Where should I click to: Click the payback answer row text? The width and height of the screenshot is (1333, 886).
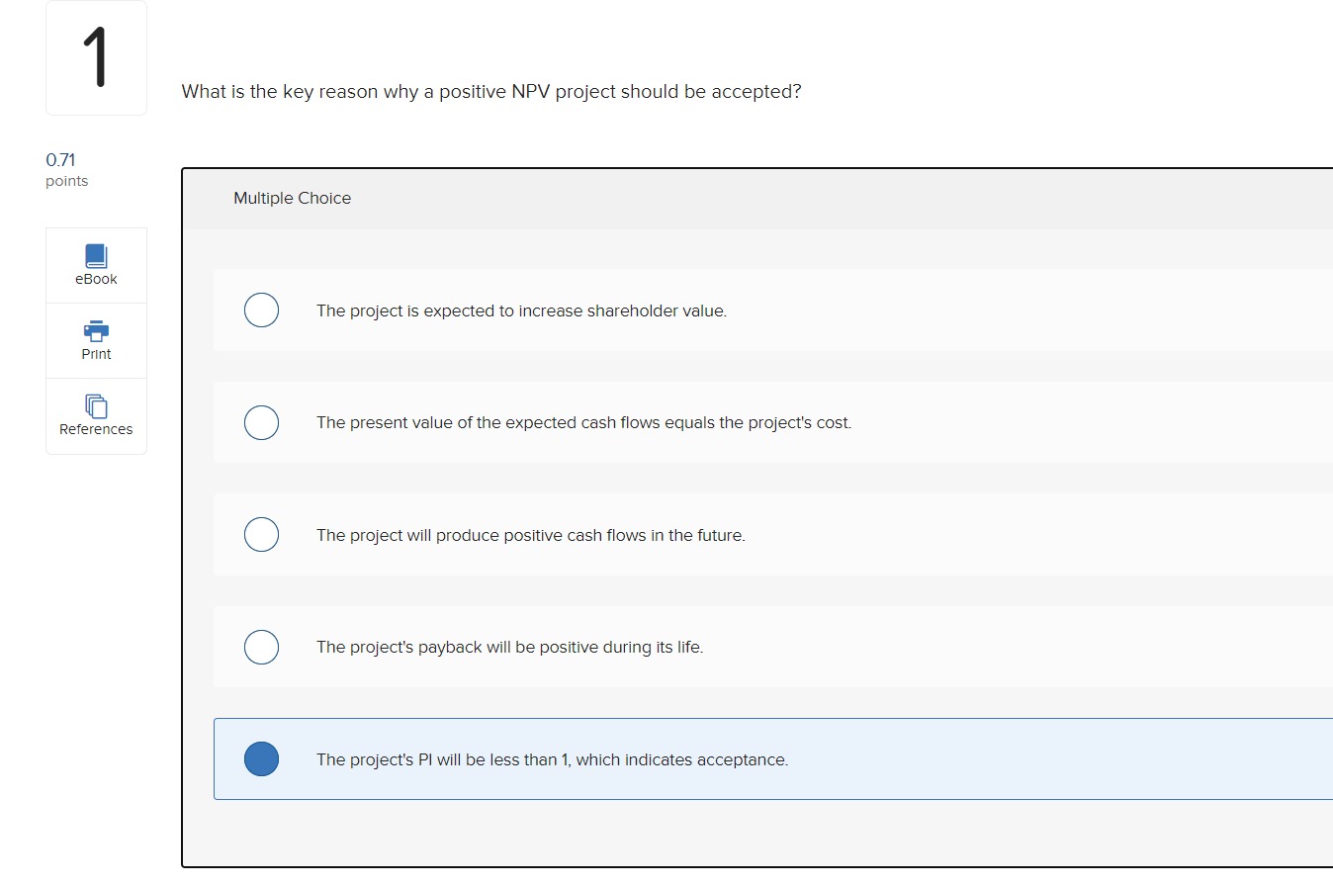tap(509, 647)
